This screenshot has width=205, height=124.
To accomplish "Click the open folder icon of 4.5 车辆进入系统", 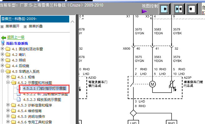I will (x=8, y=72).
